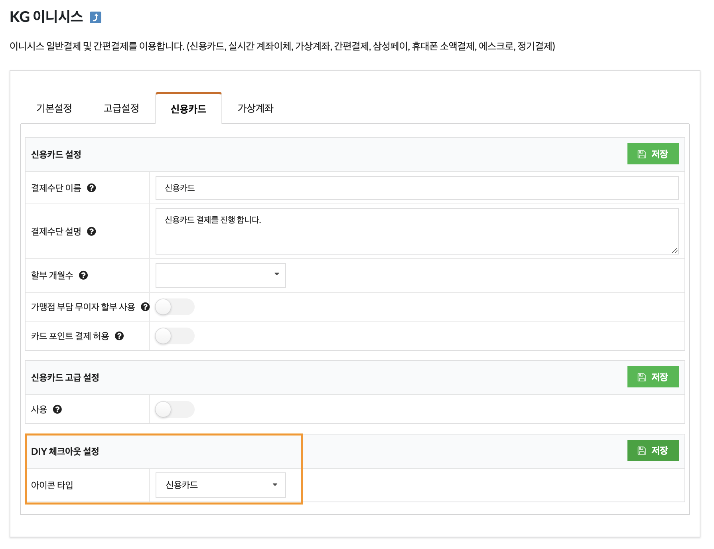Open the 아이콘 타입 dropdown
Screen dimensions: 714x549
click(221, 485)
